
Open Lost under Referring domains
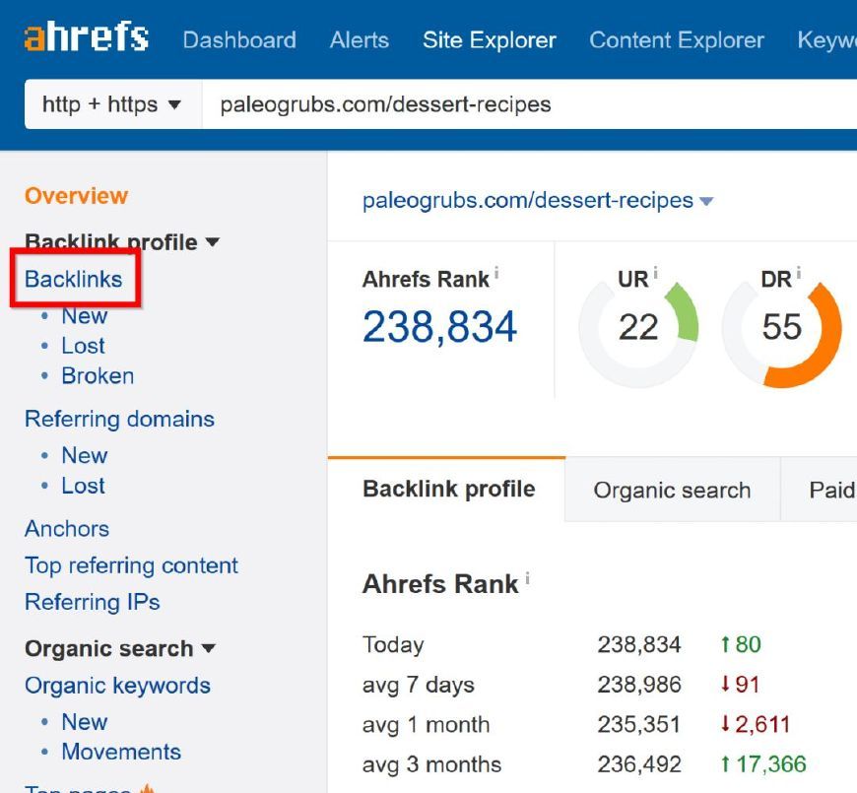pyautogui.click(x=83, y=486)
